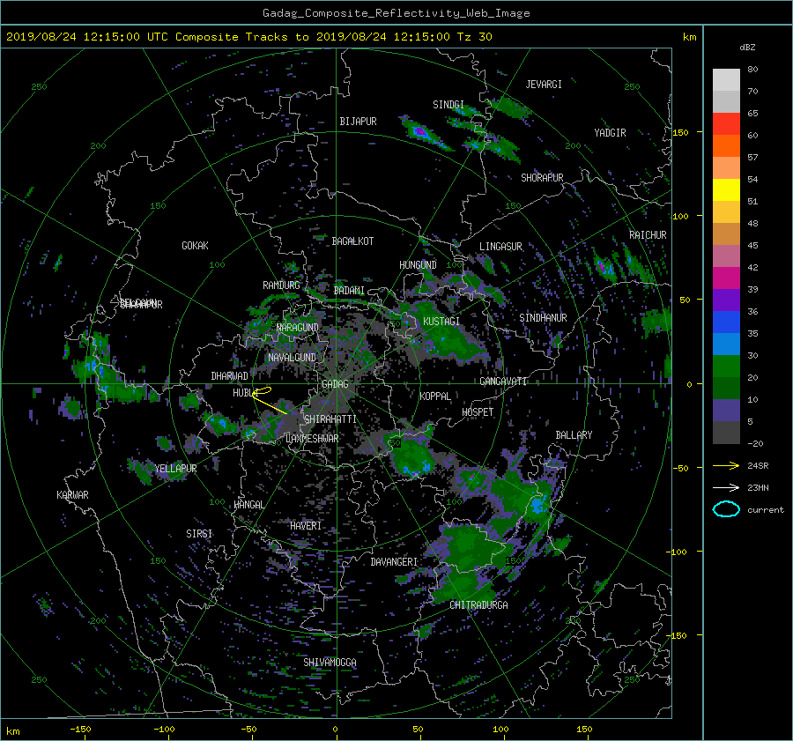Click the YELLAPUR city label
This screenshot has height=741, width=793.
(175, 469)
